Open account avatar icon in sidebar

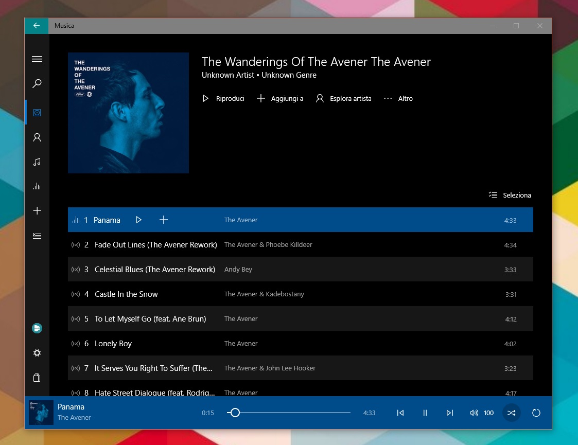click(x=37, y=328)
